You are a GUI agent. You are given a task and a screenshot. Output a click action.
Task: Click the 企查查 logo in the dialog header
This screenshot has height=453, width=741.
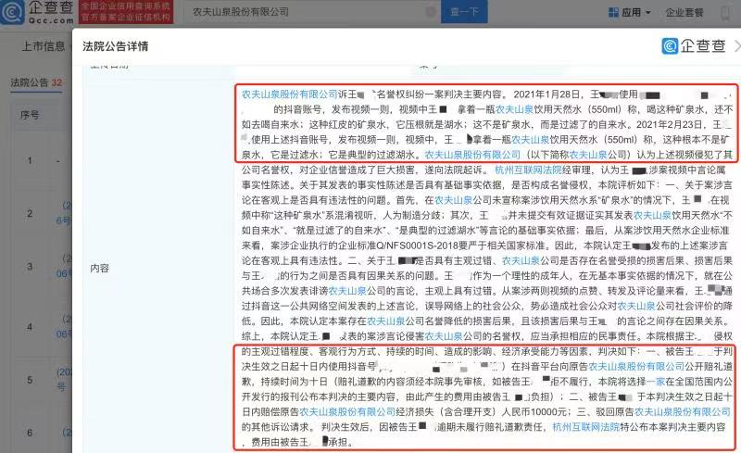693,46
